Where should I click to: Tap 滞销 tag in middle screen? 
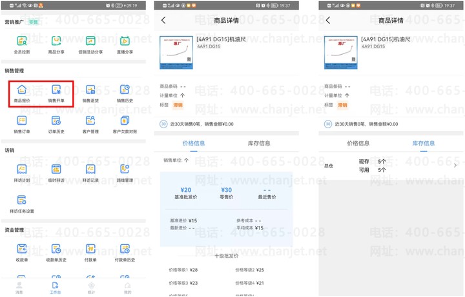[x=178, y=105]
